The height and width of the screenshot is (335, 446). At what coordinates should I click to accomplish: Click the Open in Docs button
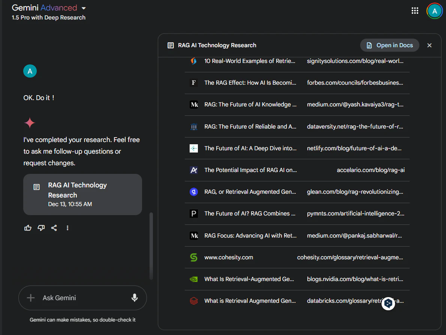coord(389,45)
